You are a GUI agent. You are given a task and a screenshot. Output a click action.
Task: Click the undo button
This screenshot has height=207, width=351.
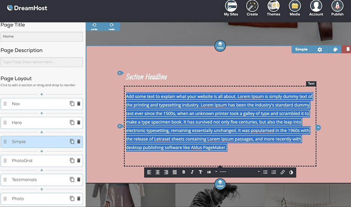click(94, 27)
